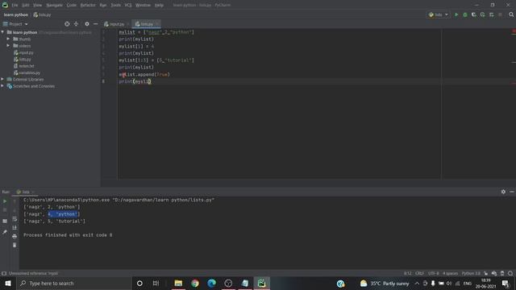Viewport: 516px width, 290px height.
Task: Hide the Run panel with its minus icon
Action: [512, 192]
